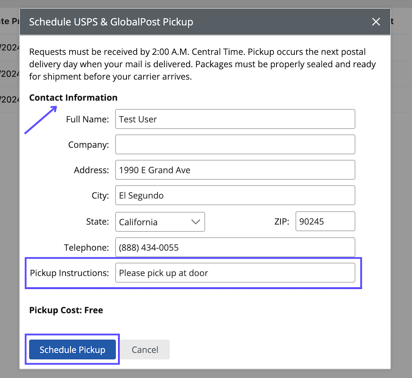
Task: Open the State selector showing California
Action: (160, 222)
